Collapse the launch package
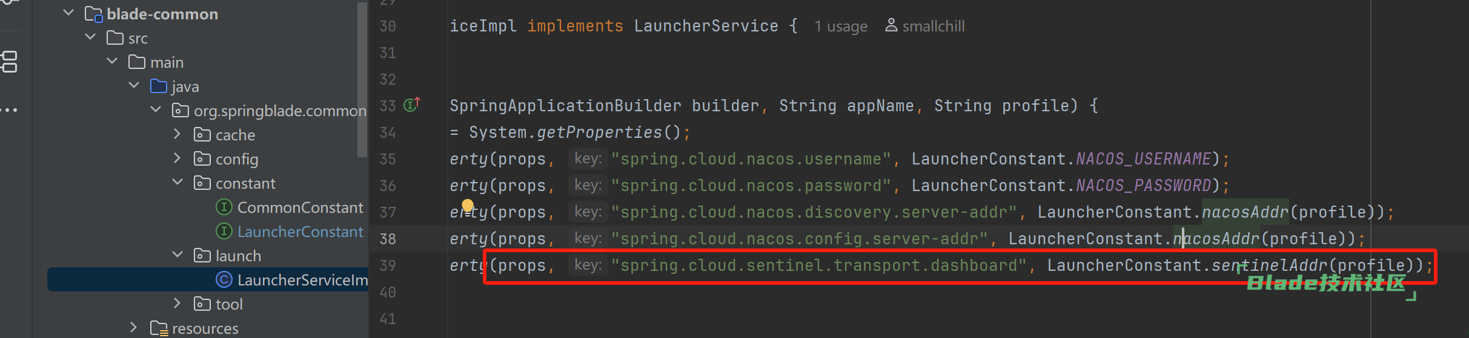The width and height of the screenshot is (1469, 338). coord(177,255)
